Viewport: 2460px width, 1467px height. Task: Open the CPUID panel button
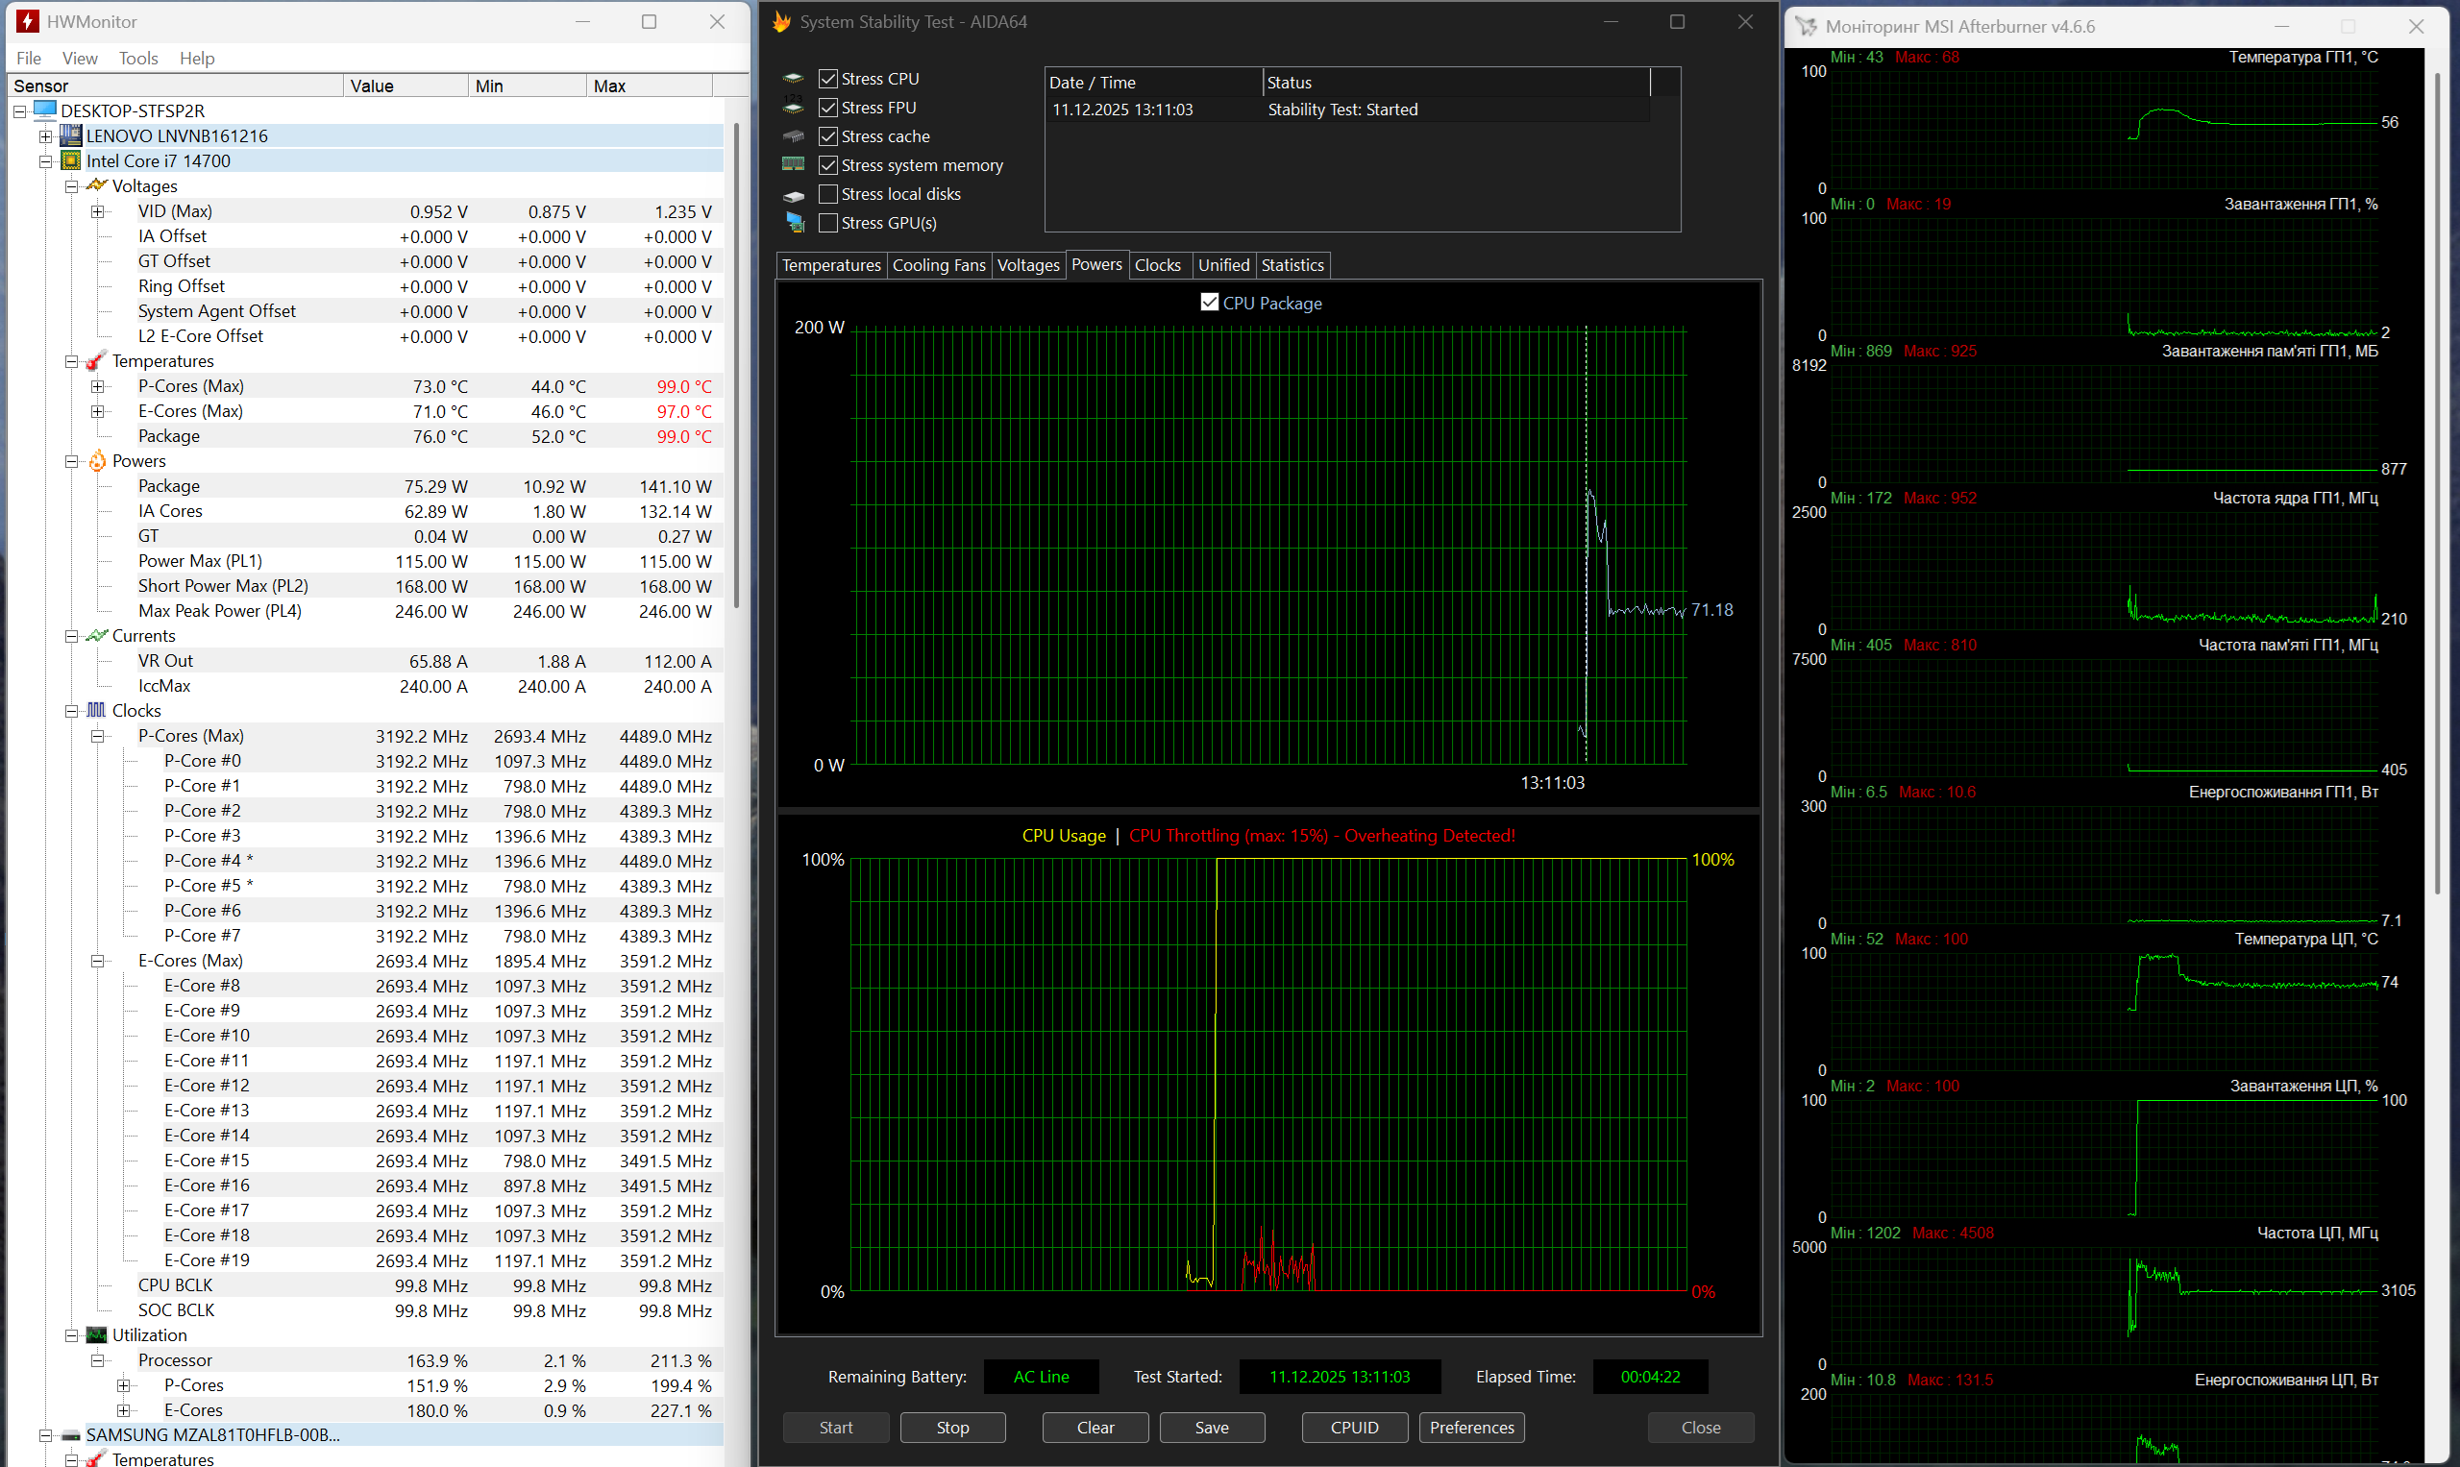(x=1354, y=1428)
